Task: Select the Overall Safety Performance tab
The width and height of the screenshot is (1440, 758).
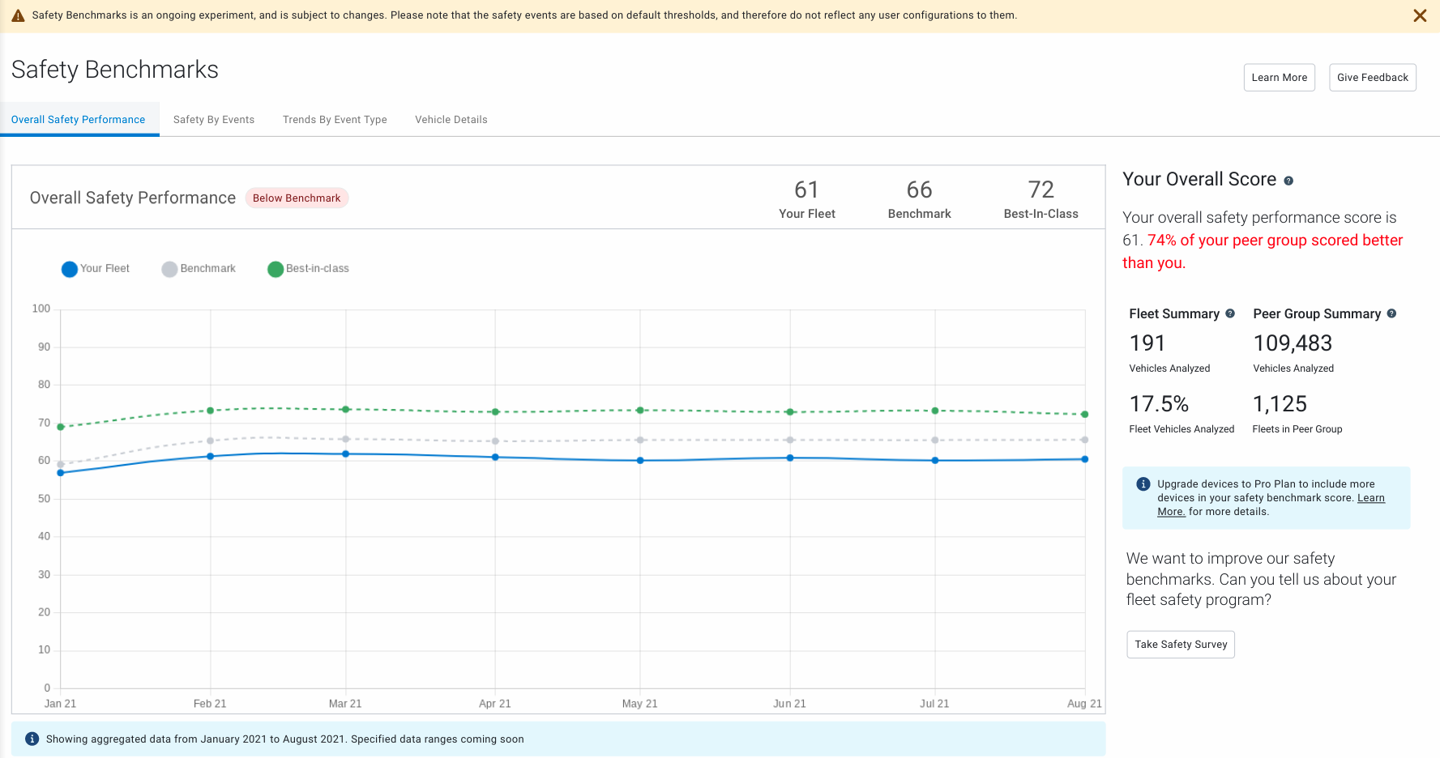Action: [78, 119]
